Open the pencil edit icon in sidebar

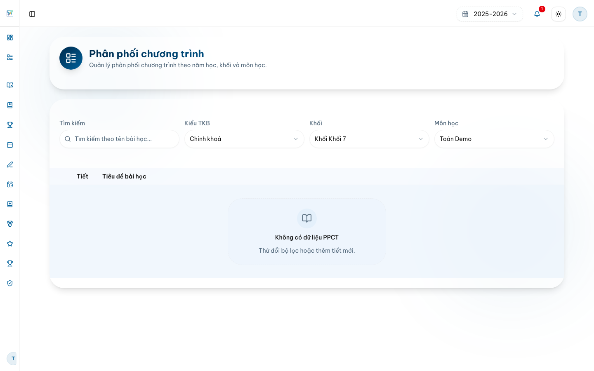[x=10, y=164]
